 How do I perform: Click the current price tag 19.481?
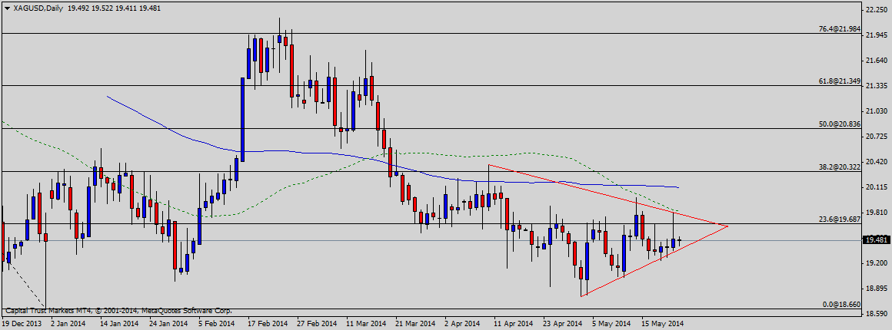click(x=876, y=240)
